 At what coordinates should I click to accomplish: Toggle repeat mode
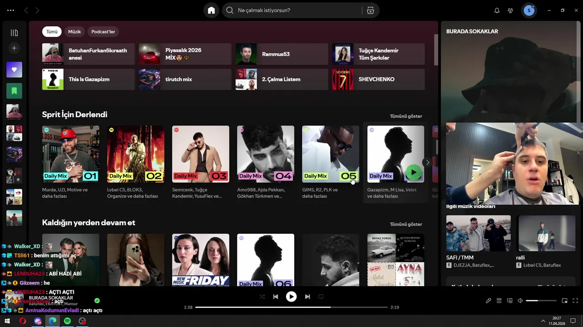coord(321,297)
